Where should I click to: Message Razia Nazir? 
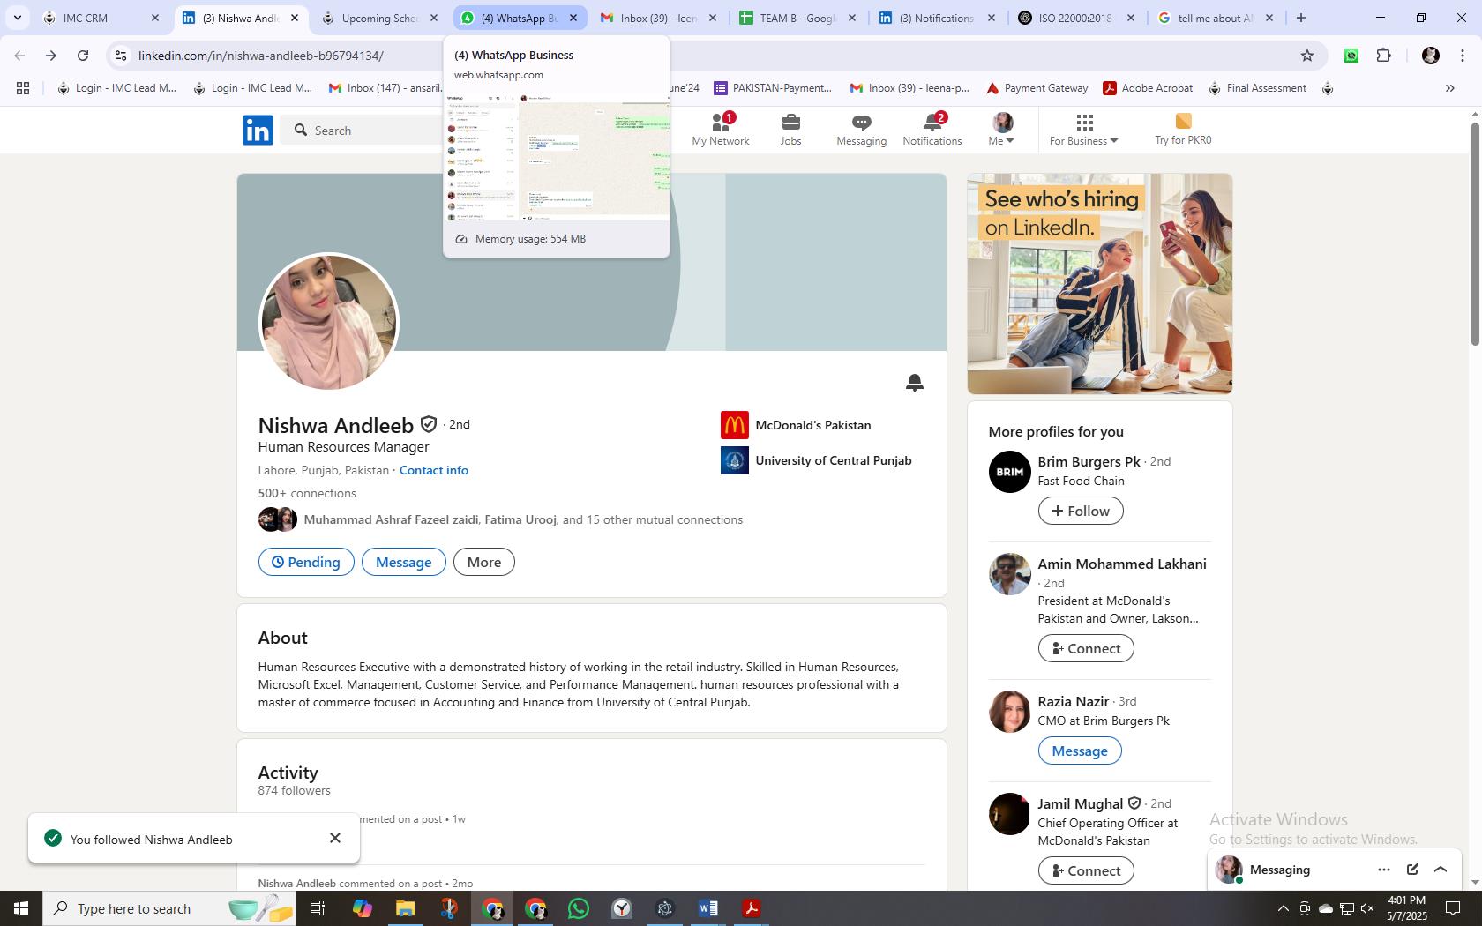(x=1080, y=751)
